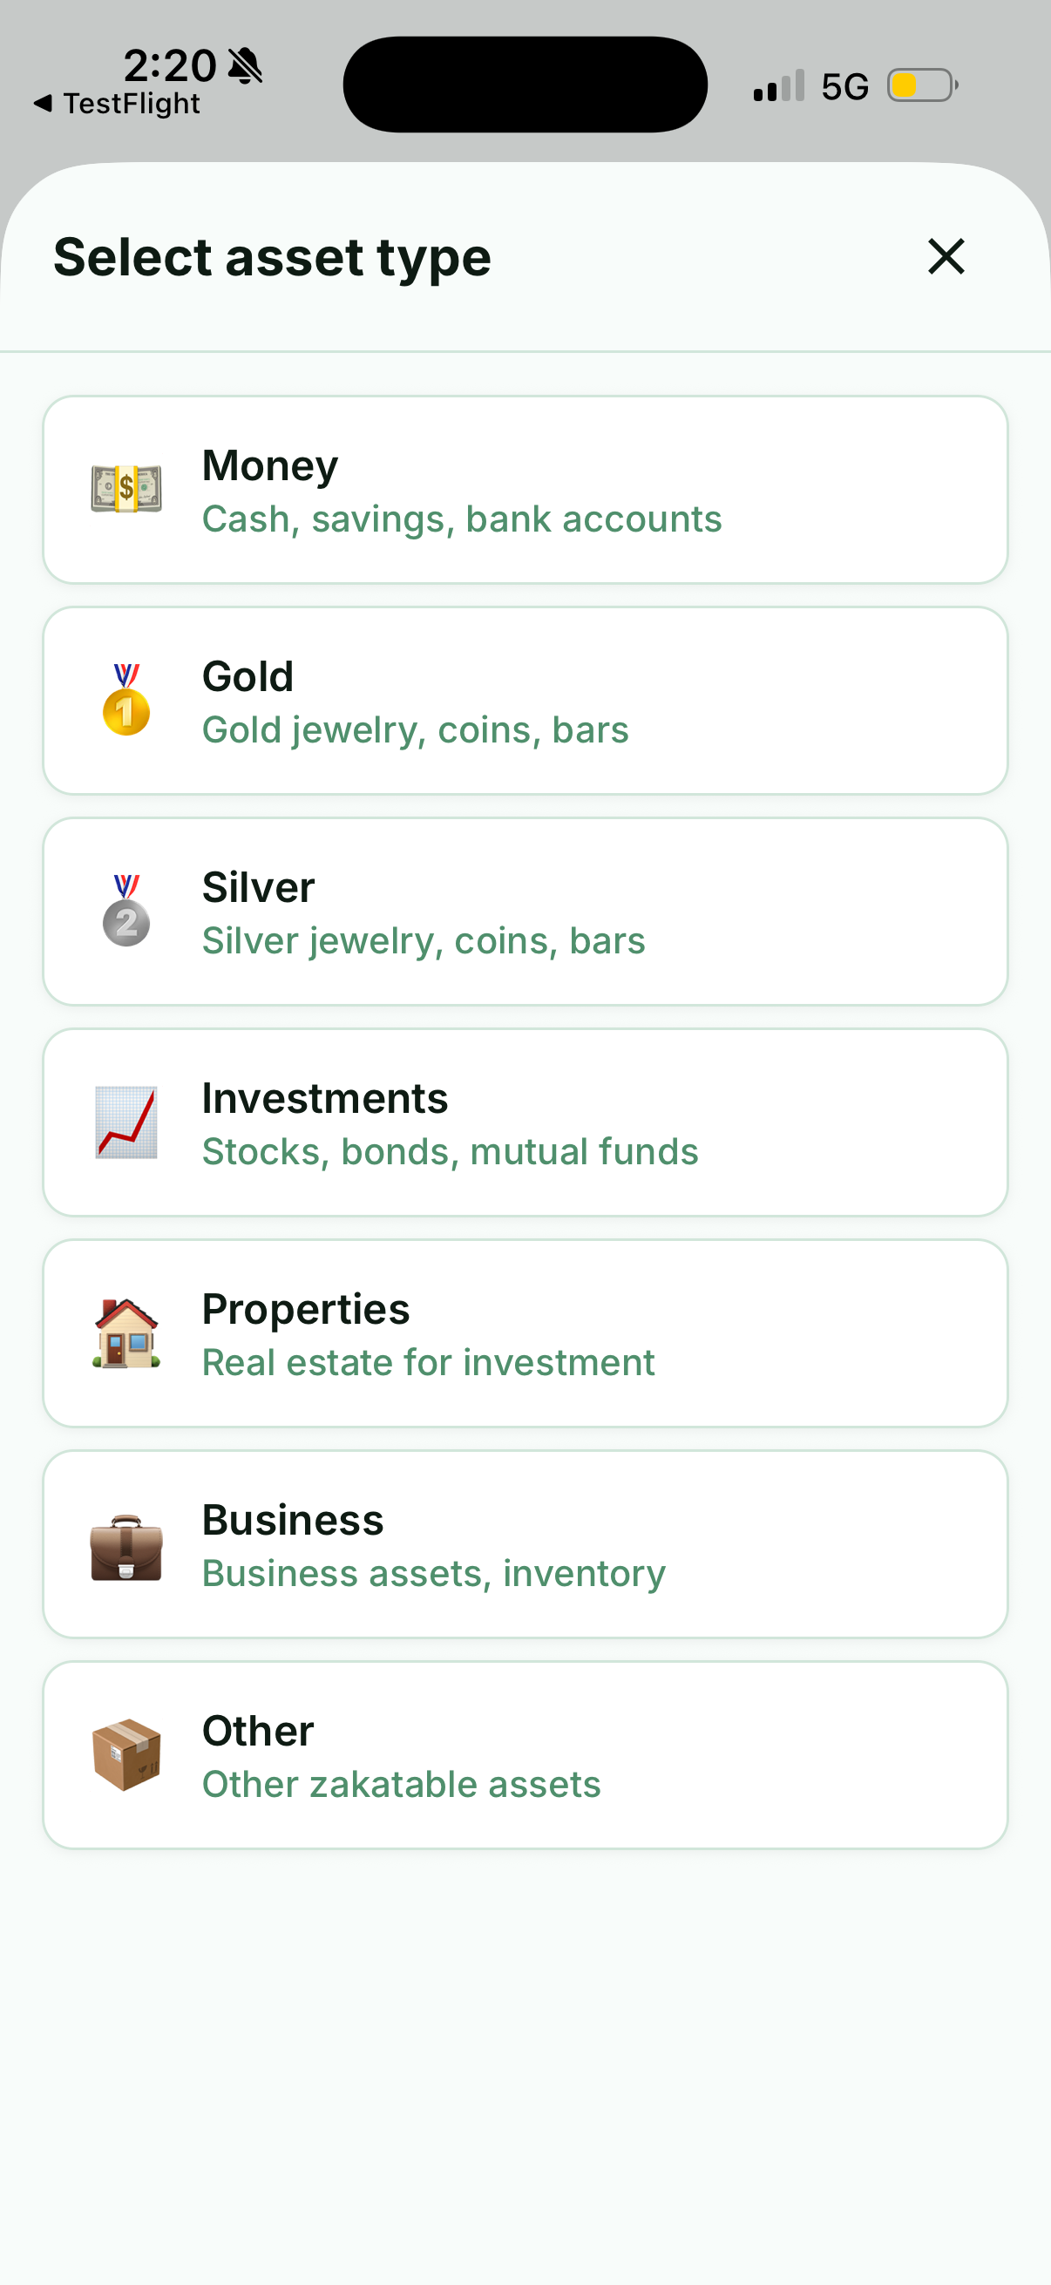Tap the Select asset type header
The width and height of the screenshot is (1051, 2285).
(273, 257)
